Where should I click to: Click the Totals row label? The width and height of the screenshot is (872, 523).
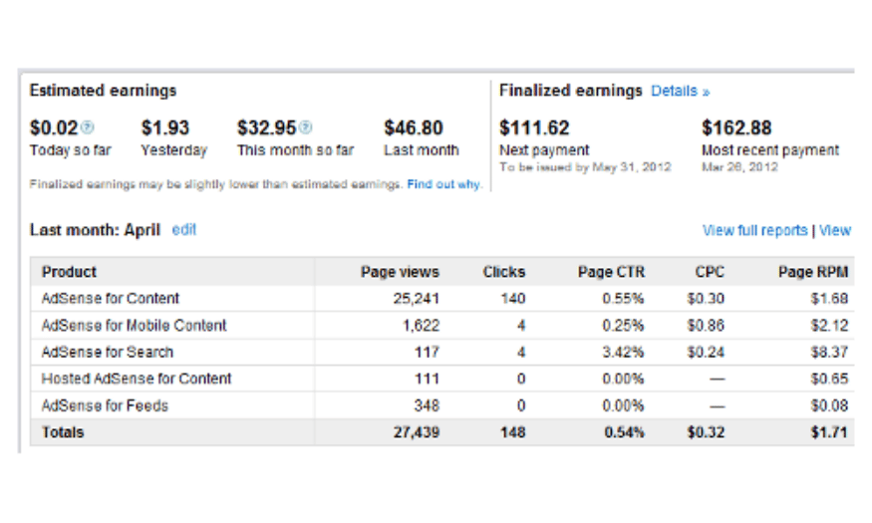point(63,432)
